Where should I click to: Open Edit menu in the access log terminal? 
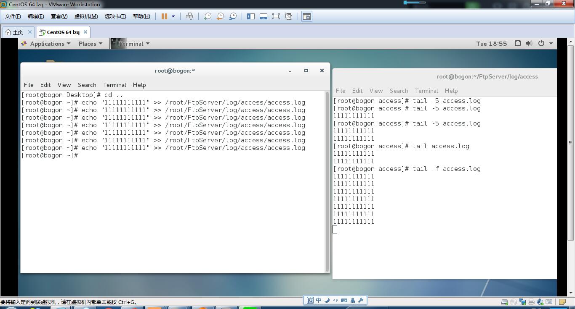point(357,91)
